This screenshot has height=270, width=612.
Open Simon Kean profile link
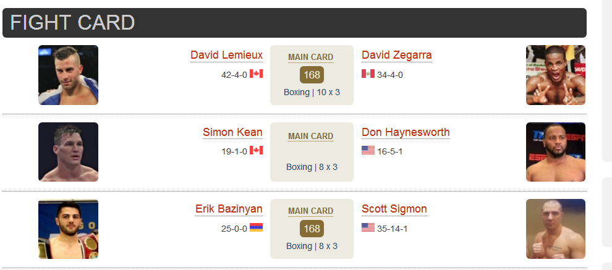coord(232,132)
